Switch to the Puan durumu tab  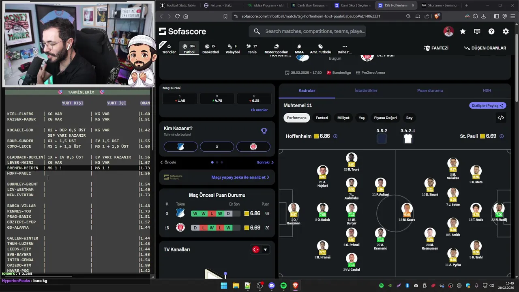pos(430,90)
